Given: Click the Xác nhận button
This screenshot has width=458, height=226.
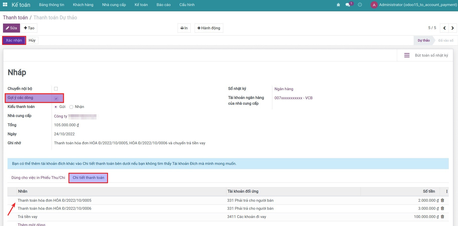Looking at the screenshot, I should click(14, 40).
